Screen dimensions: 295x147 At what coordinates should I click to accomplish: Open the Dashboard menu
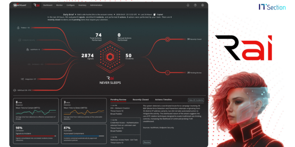tap(48, 5)
